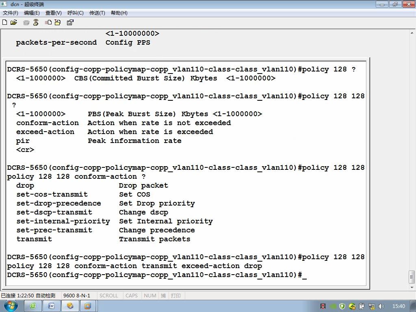
Task: Click the 'set-internal-priority' option
Action: pyautogui.click(x=63, y=221)
